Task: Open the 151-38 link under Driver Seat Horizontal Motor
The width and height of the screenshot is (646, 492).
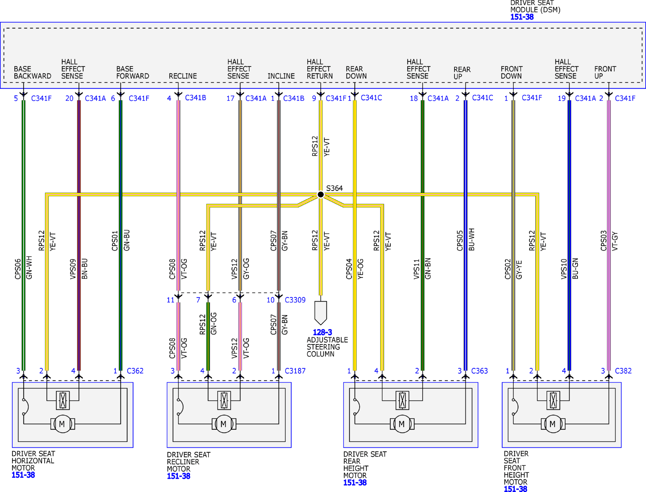Action: (x=23, y=475)
